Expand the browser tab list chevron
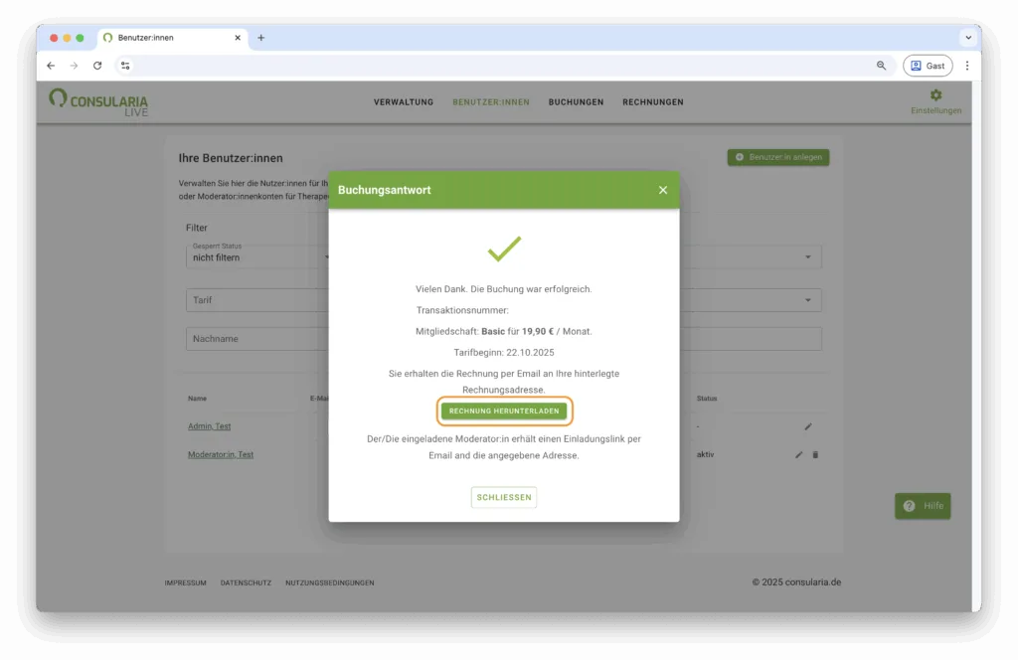1018x660 pixels. point(967,38)
